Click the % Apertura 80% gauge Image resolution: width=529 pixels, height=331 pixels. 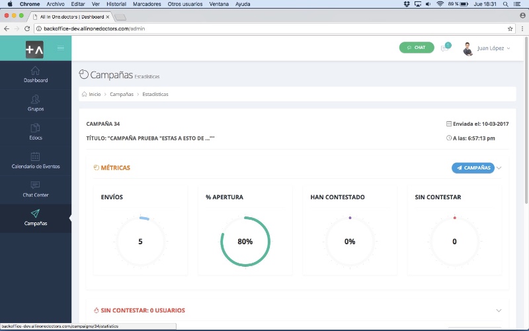[245, 242]
